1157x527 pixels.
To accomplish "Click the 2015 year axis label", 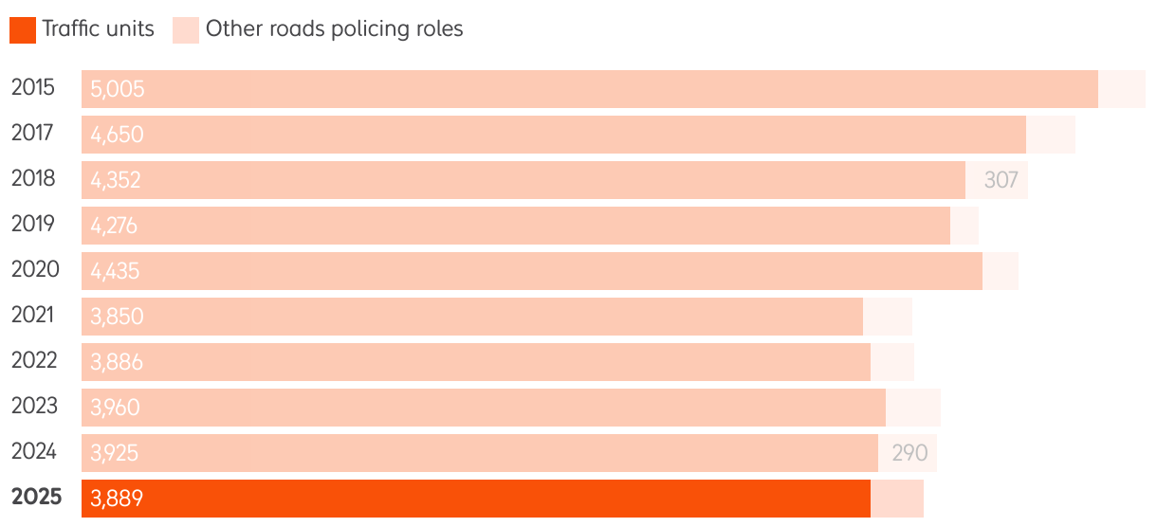I will click(33, 87).
